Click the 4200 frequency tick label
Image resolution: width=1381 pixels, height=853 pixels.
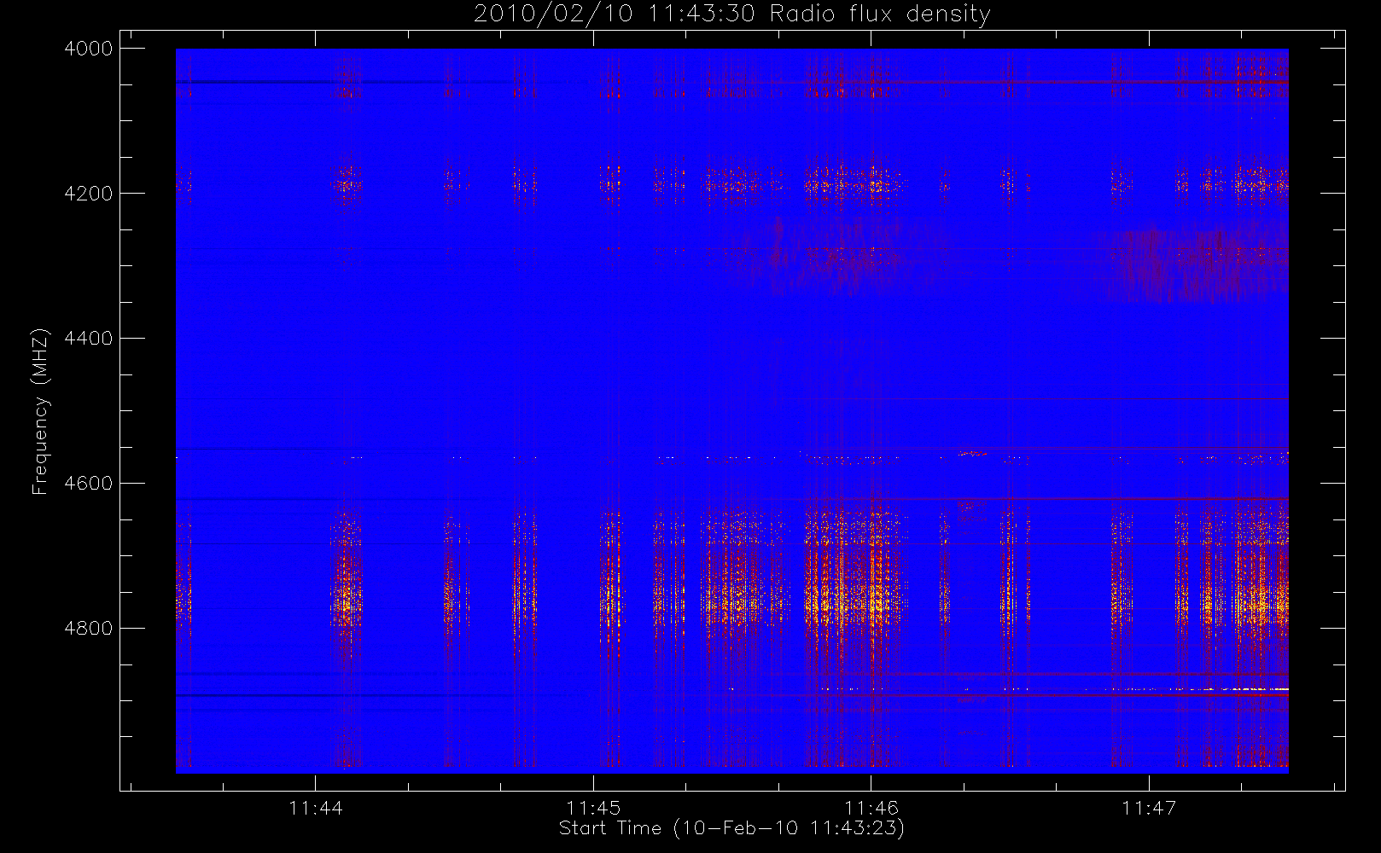coord(89,194)
